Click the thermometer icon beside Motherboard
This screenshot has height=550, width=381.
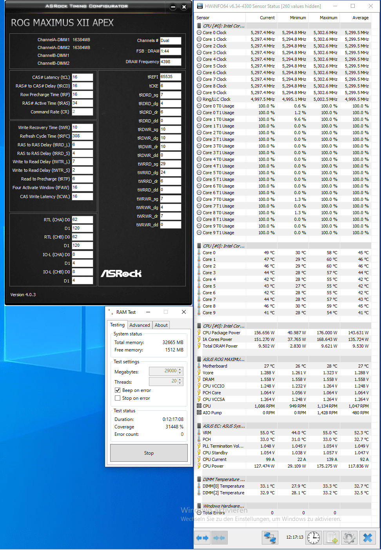pos(199,366)
